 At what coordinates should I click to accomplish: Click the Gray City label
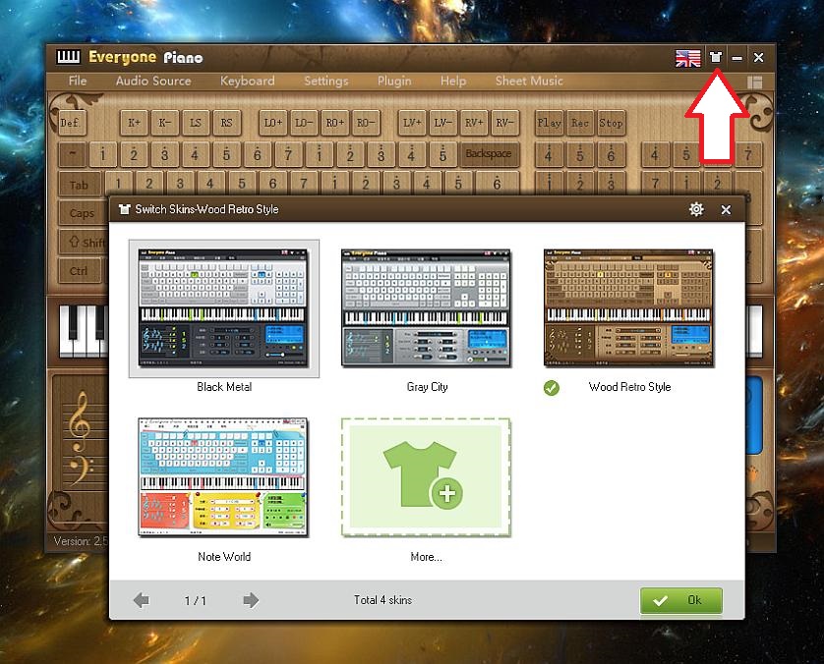427,387
